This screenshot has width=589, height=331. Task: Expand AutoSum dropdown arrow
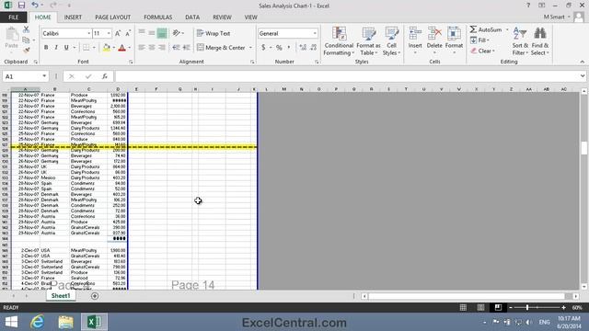point(507,29)
